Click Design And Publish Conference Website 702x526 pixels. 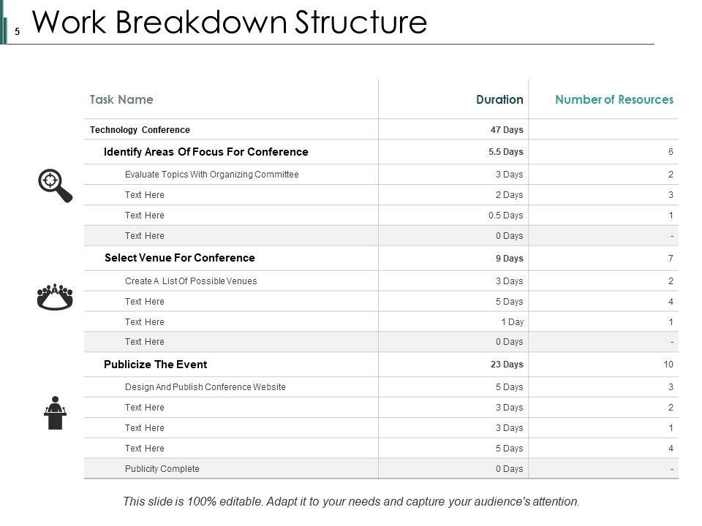click(x=205, y=387)
